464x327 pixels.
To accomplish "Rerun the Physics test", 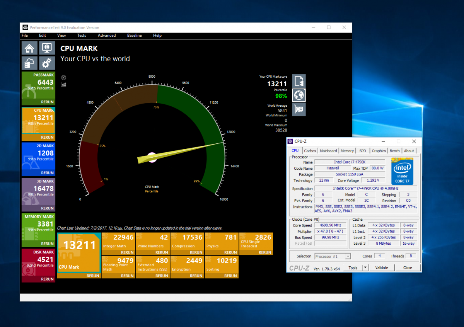I will pos(230,252).
